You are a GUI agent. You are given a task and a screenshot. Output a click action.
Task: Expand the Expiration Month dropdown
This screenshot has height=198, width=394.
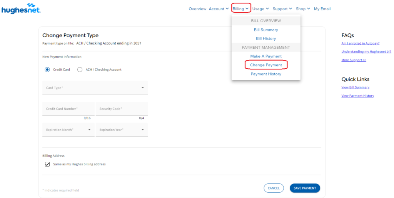coord(68,130)
